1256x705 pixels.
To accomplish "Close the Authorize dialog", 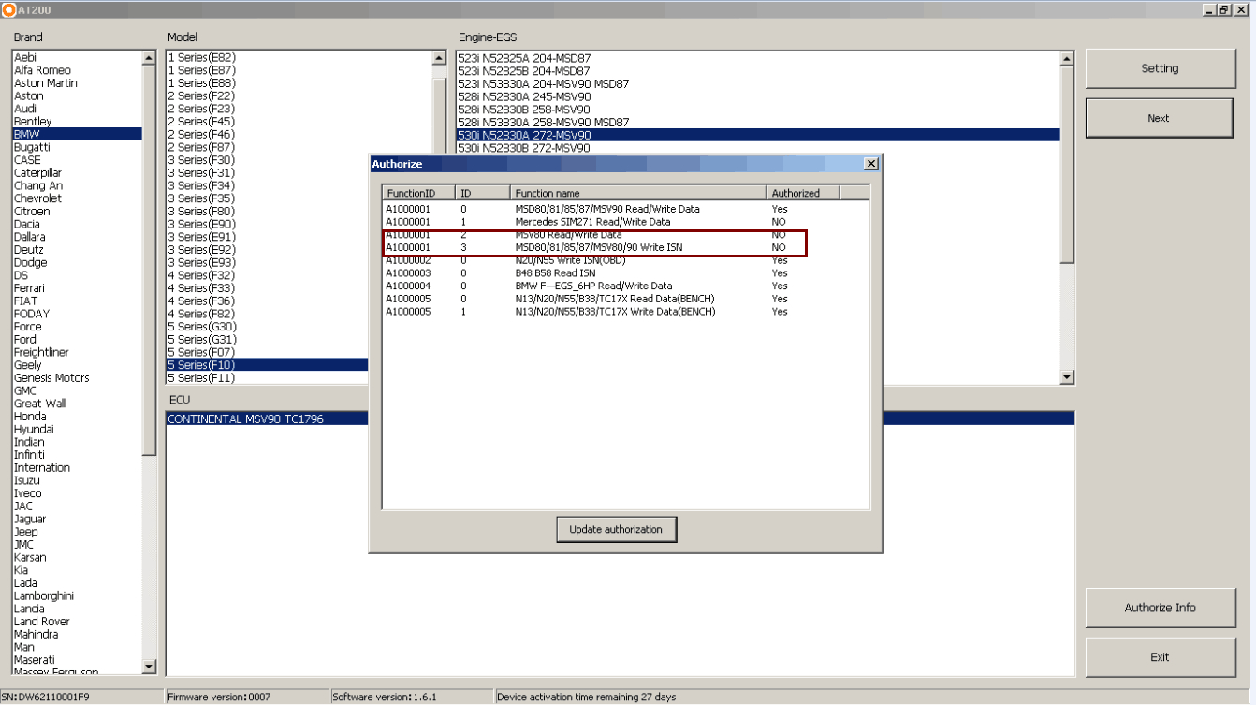I will [870, 163].
